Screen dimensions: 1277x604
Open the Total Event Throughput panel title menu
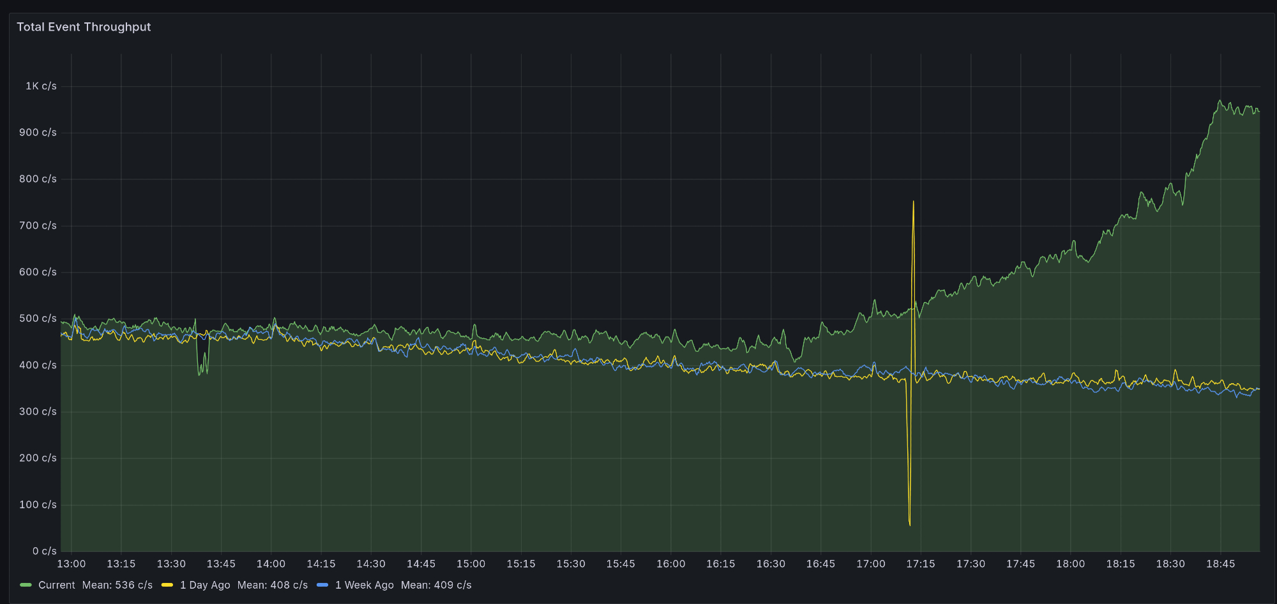[84, 27]
